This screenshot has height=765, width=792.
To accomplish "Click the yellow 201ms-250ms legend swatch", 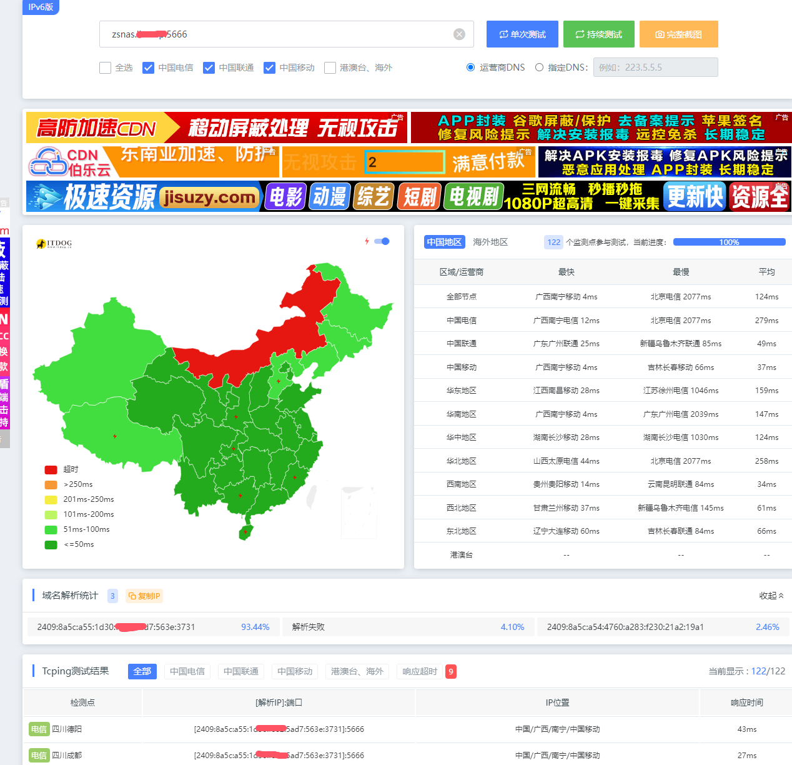I will [x=51, y=499].
